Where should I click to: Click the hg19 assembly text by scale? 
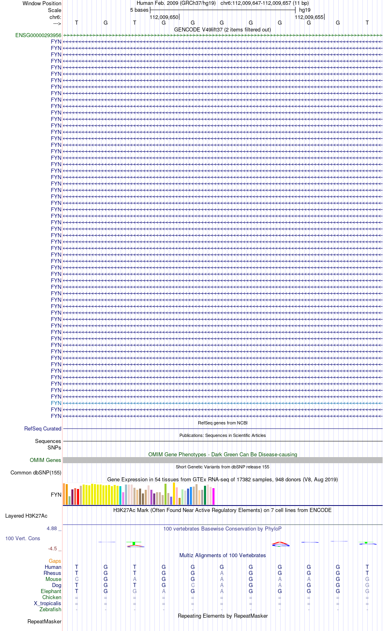click(305, 10)
